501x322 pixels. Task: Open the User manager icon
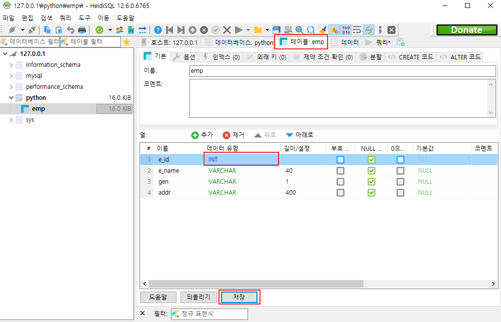pyautogui.click(x=119, y=30)
